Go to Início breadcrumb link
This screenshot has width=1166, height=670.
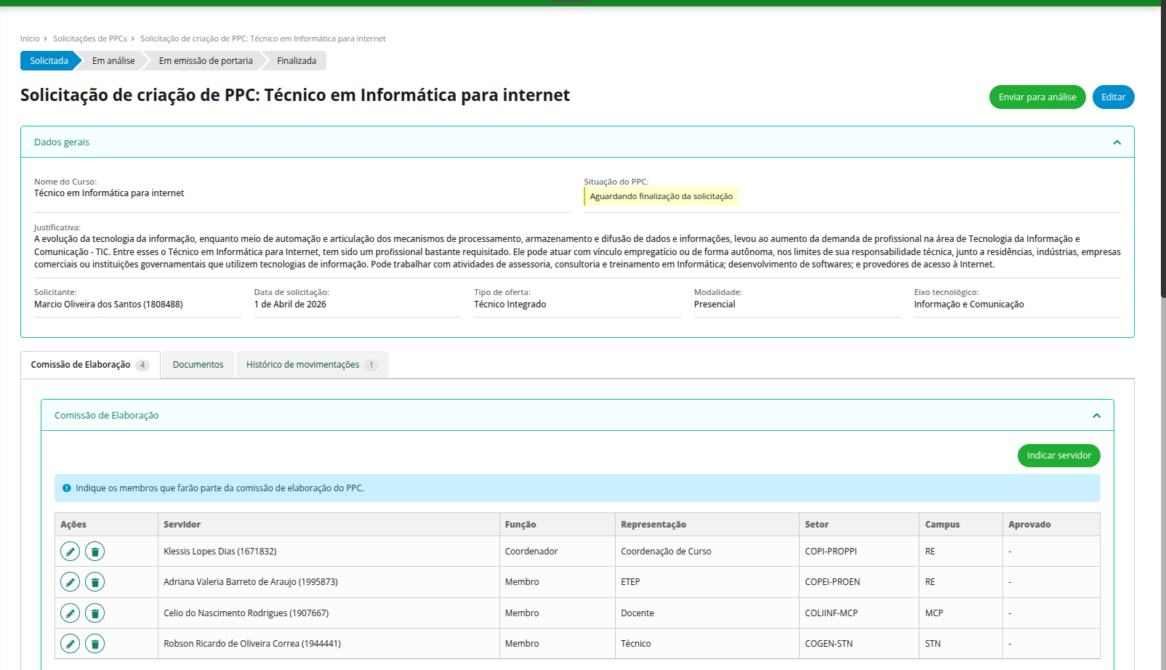pyautogui.click(x=30, y=39)
